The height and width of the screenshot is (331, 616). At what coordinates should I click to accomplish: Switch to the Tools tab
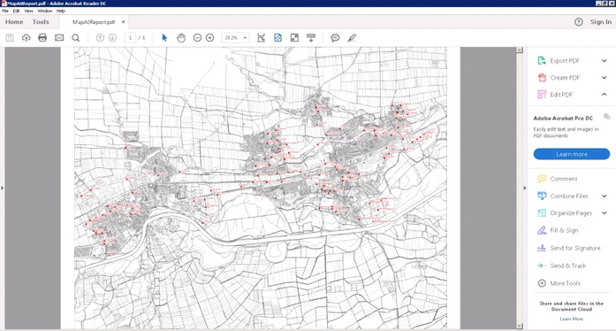[x=41, y=22]
